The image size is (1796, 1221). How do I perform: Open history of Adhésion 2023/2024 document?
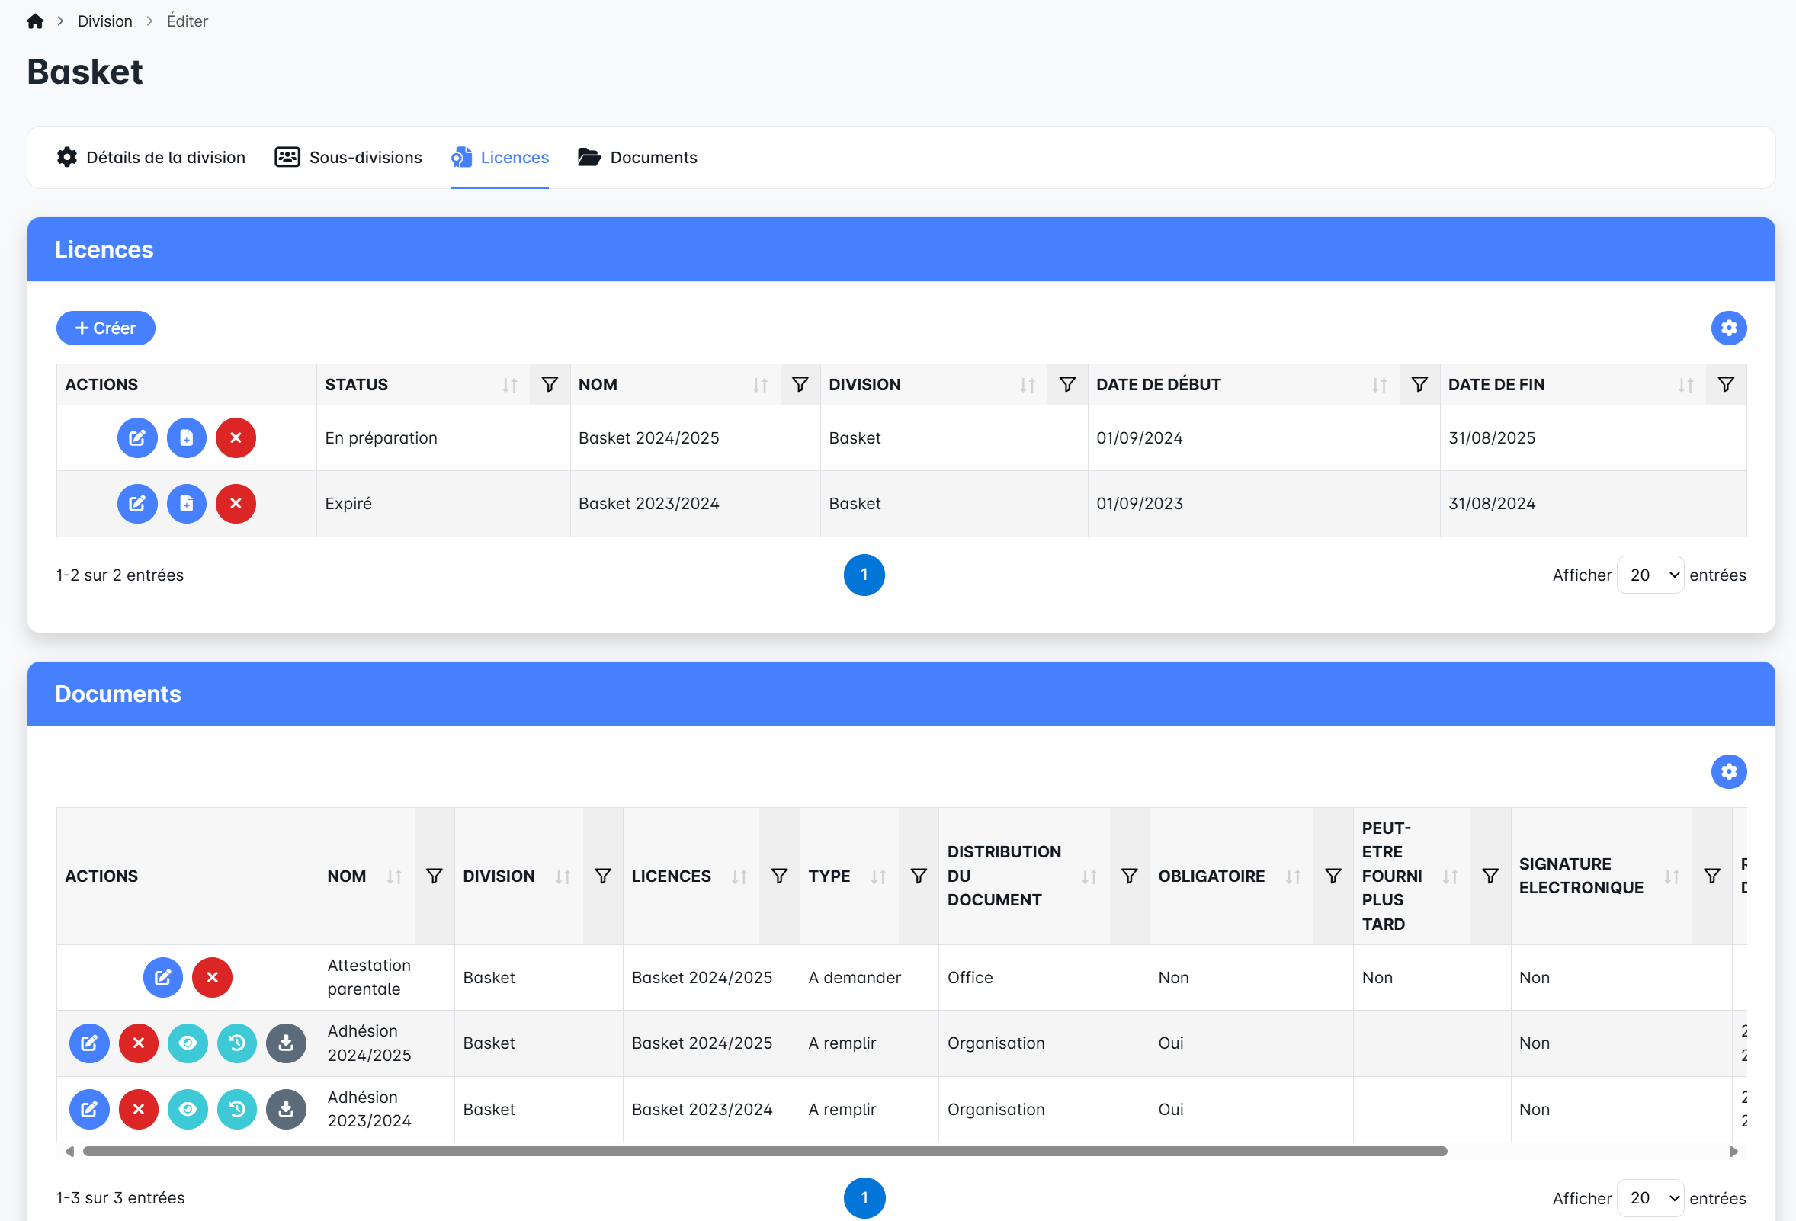(x=236, y=1110)
